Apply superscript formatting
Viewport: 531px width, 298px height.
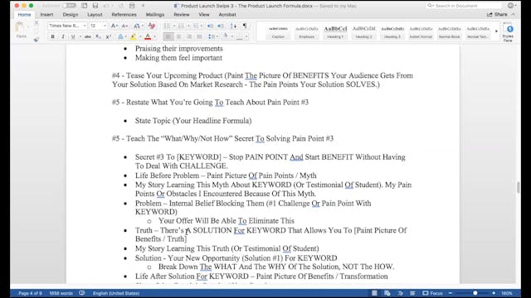[x=109, y=36]
